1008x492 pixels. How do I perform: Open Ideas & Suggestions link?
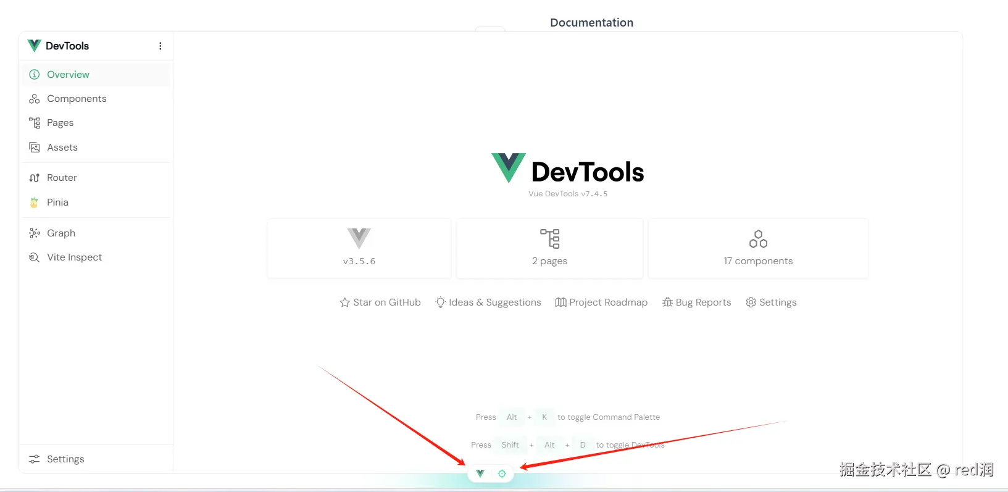tap(488, 302)
